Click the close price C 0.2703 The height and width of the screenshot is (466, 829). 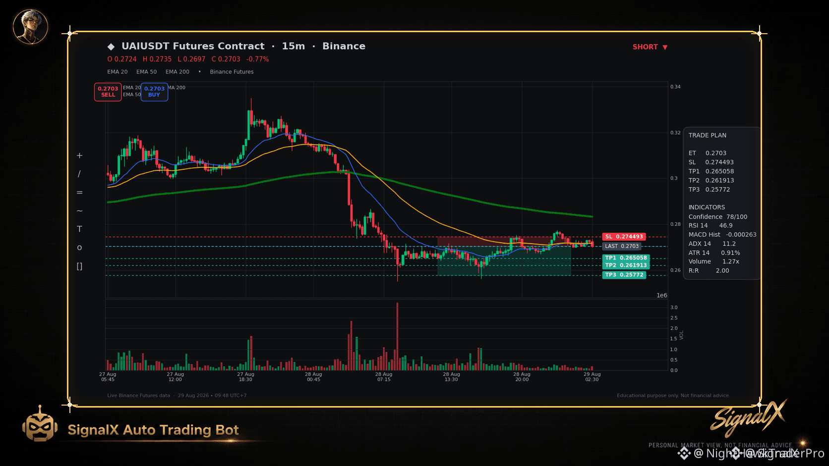coord(226,59)
